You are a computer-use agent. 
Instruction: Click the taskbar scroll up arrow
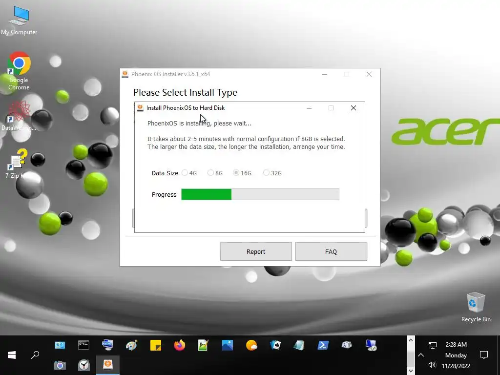coord(411,340)
